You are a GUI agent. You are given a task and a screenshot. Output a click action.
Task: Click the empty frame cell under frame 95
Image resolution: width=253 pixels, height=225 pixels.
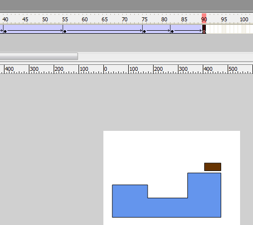tap(224, 29)
